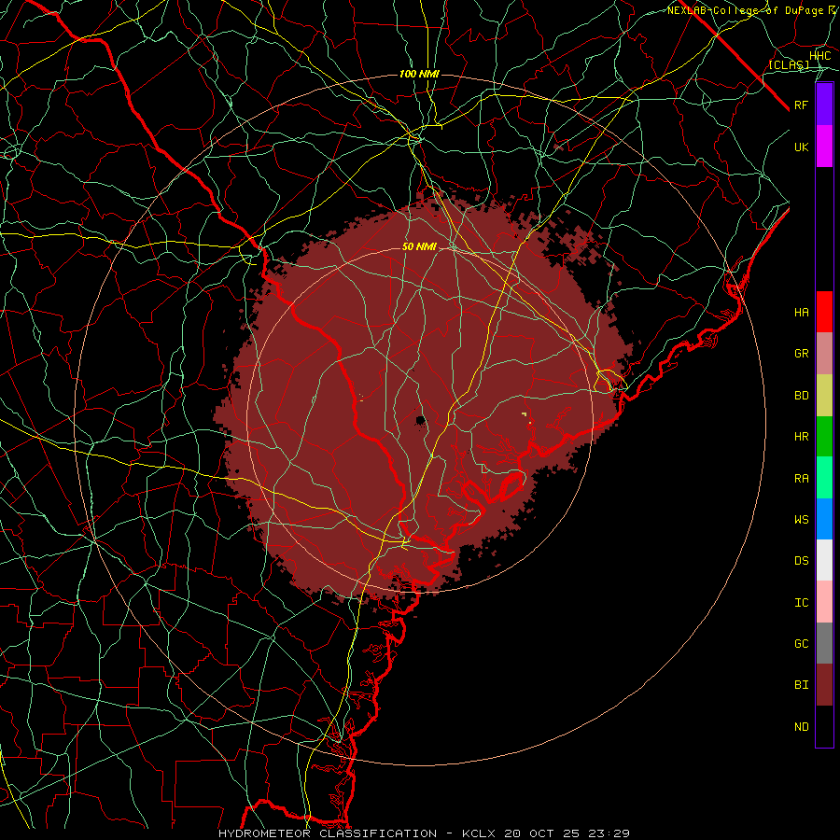
Task: Click the IC pink legend swatch
Action: 824,602
